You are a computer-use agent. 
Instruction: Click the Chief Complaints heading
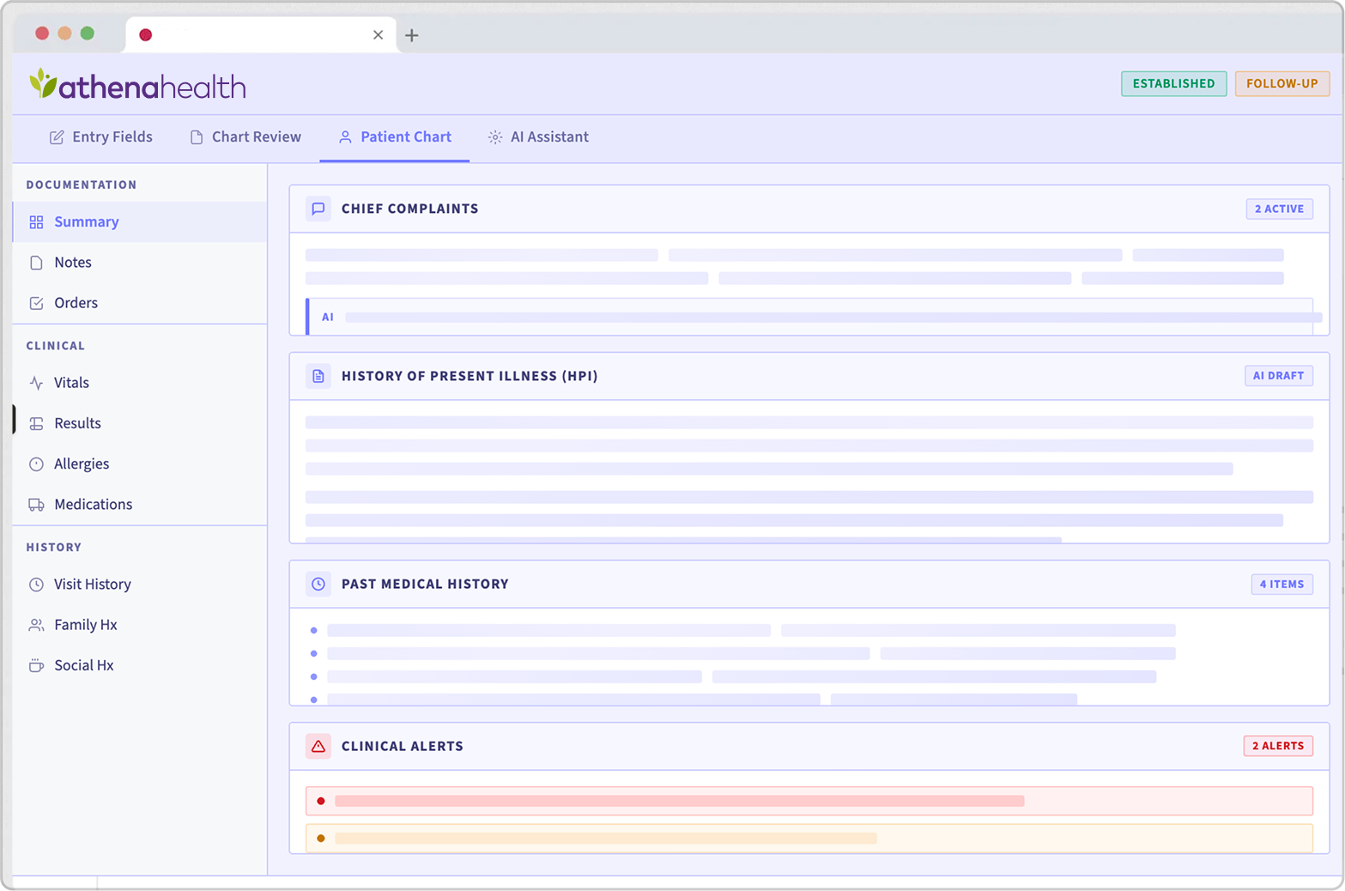pos(409,209)
